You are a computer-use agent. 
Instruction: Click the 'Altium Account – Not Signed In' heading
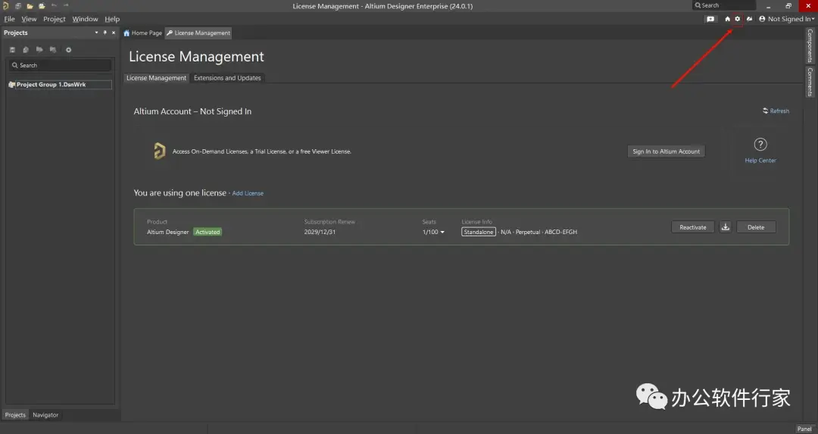point(192,111)
